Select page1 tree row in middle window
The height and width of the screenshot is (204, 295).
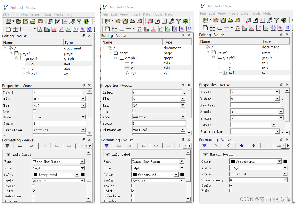(146, 53)
